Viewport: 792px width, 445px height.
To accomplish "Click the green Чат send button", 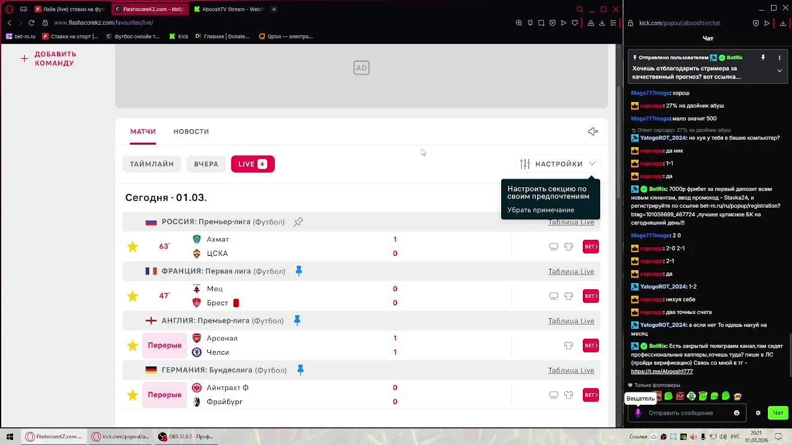I will point(778,413).
